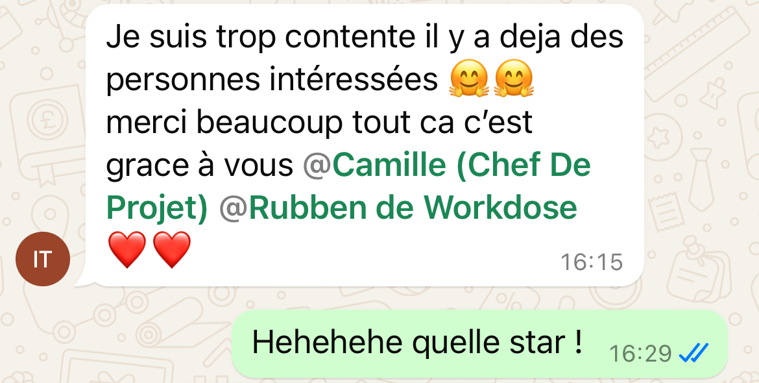Image resolution: width=759 pixels, height=383 pixels.
Task: Click the first hugging face emoji
Action: [468, 79]
